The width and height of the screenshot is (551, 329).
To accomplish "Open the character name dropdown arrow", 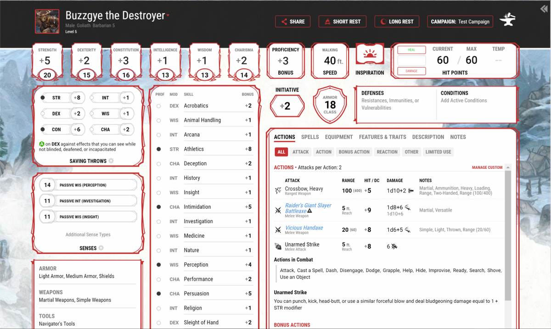I will (168, 16).
